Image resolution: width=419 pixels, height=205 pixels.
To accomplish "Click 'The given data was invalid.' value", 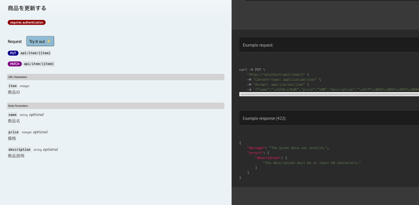I will pyautogui.click(x=299, y=148).
